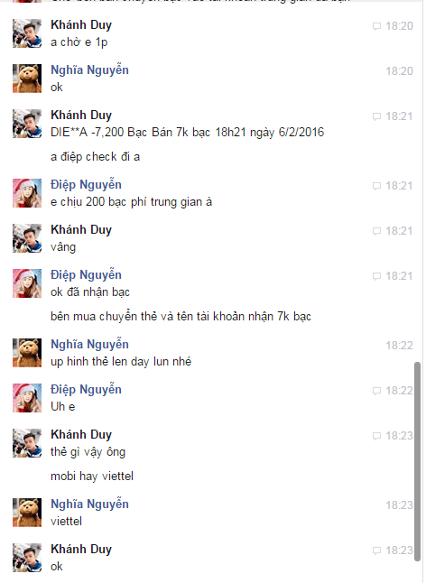Click Khánh Duy name above 'thẻ gì vậy ông'

click(81, 435)
